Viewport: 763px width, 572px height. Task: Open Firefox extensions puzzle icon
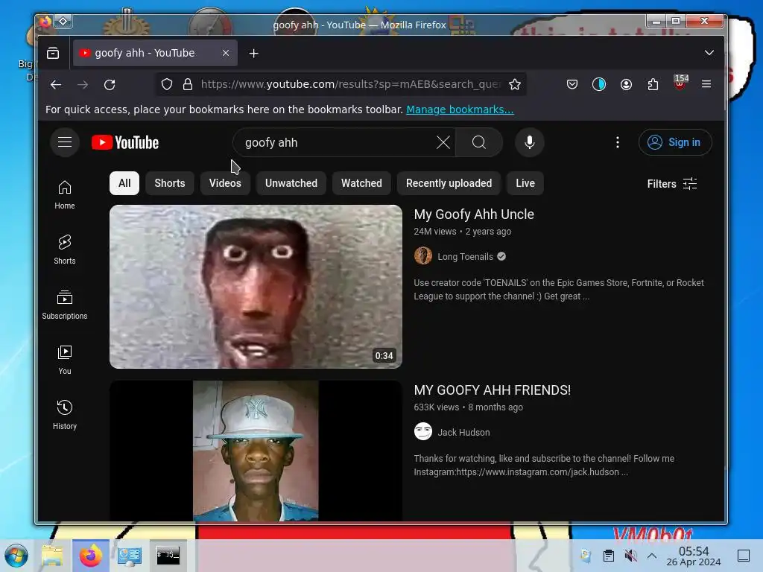pos(653,85)
